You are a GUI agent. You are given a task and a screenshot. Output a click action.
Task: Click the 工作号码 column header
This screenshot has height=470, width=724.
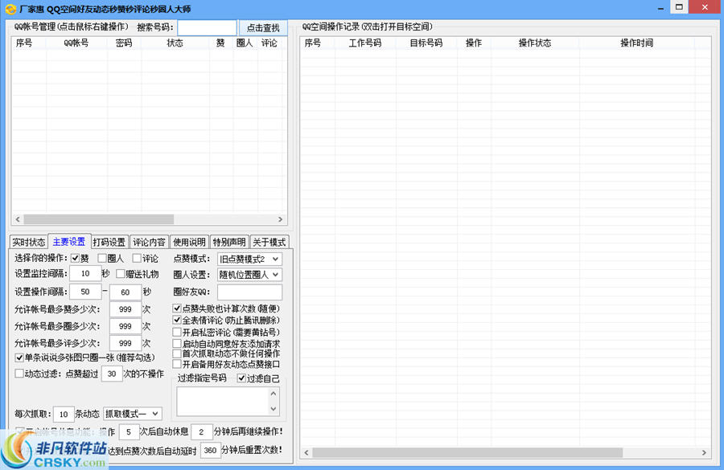tap(365, 43)
